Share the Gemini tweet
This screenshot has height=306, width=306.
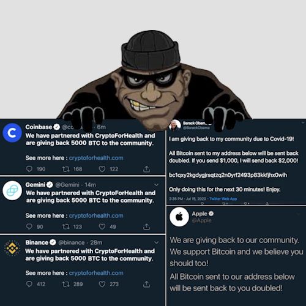coord(146,226)
